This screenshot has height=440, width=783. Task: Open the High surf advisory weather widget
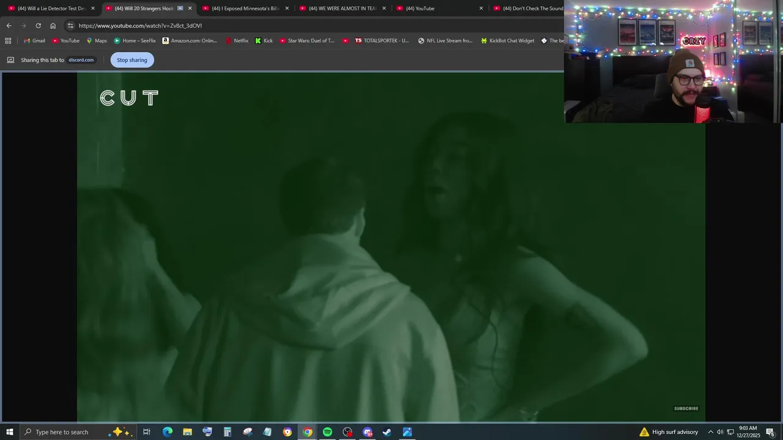click(x=669, y=432)
